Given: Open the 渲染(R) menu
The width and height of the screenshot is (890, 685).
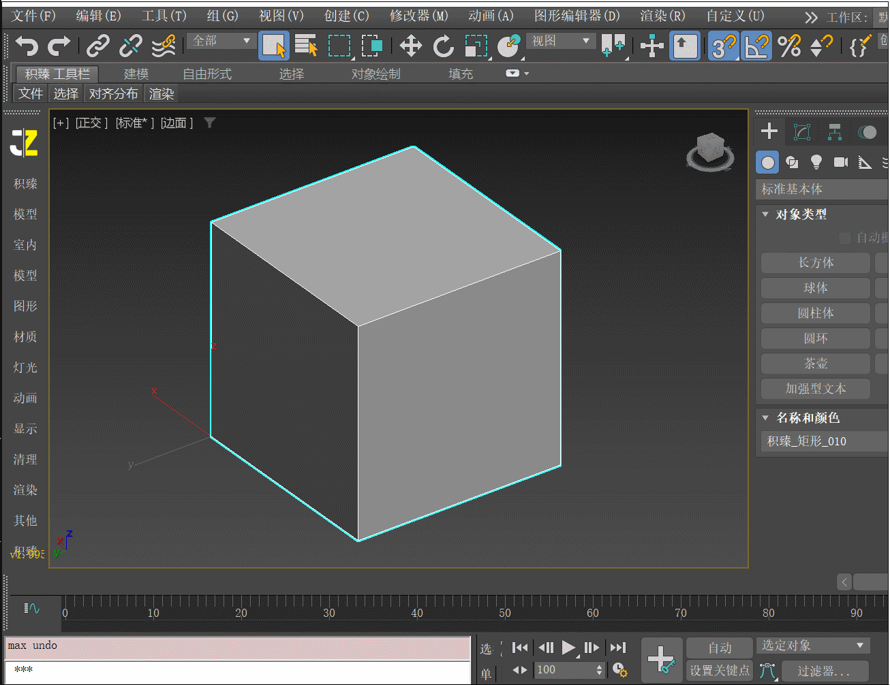Looking at the screenshot, I should tap(662, 16).
